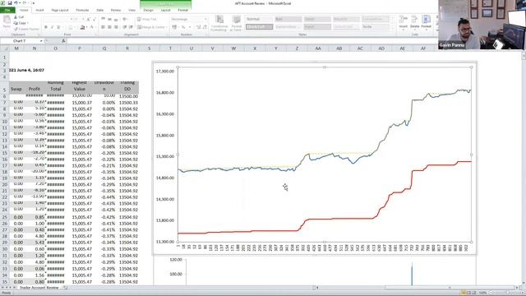The width and height of the screenshot is (526, 296).
Task: Click the Decrease Decimal icon
Action: [205, 27]
